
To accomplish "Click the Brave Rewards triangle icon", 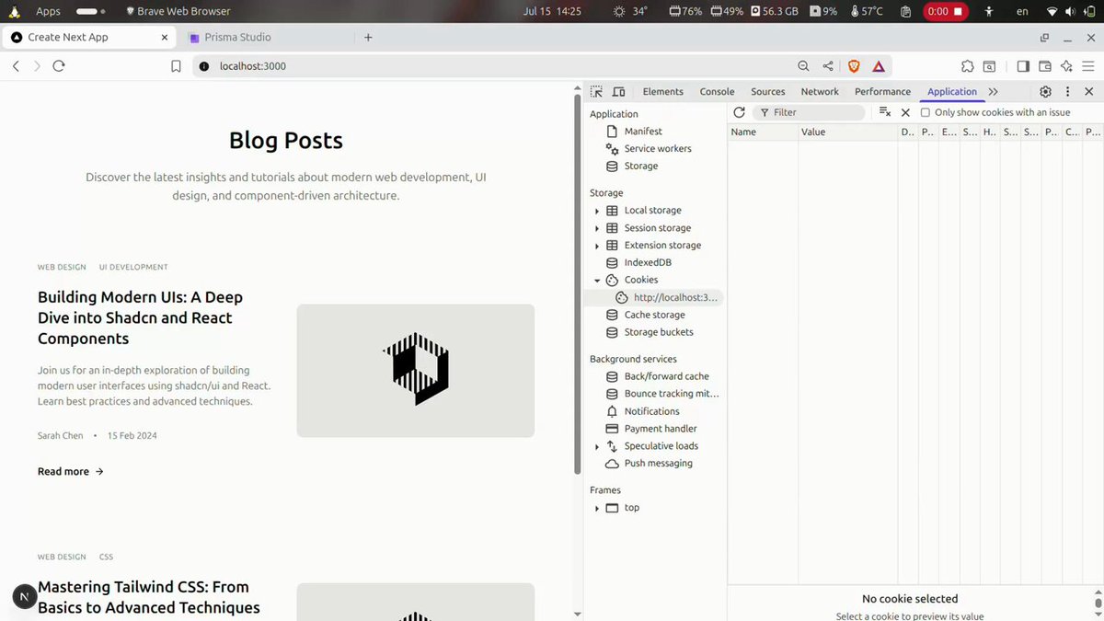I will coord(879,66).
